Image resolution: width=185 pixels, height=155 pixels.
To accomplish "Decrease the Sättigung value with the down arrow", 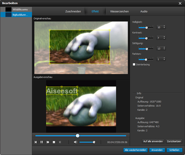I will coord(164,49).
